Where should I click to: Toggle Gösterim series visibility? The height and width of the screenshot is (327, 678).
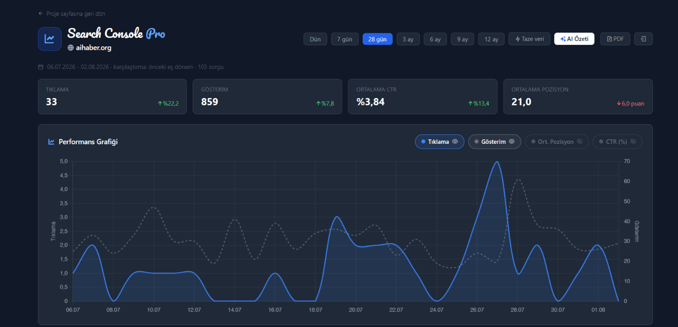[x=494, y=142]
